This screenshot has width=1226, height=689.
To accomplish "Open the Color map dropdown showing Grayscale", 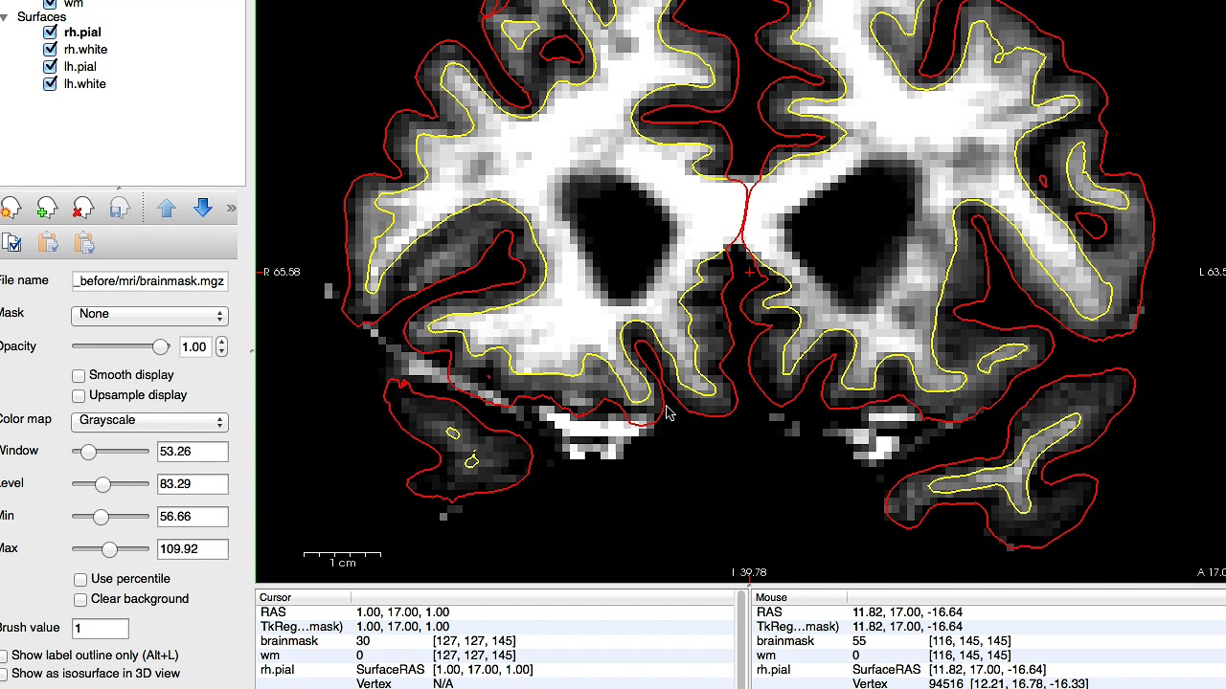I will click(x=149, y=421).
